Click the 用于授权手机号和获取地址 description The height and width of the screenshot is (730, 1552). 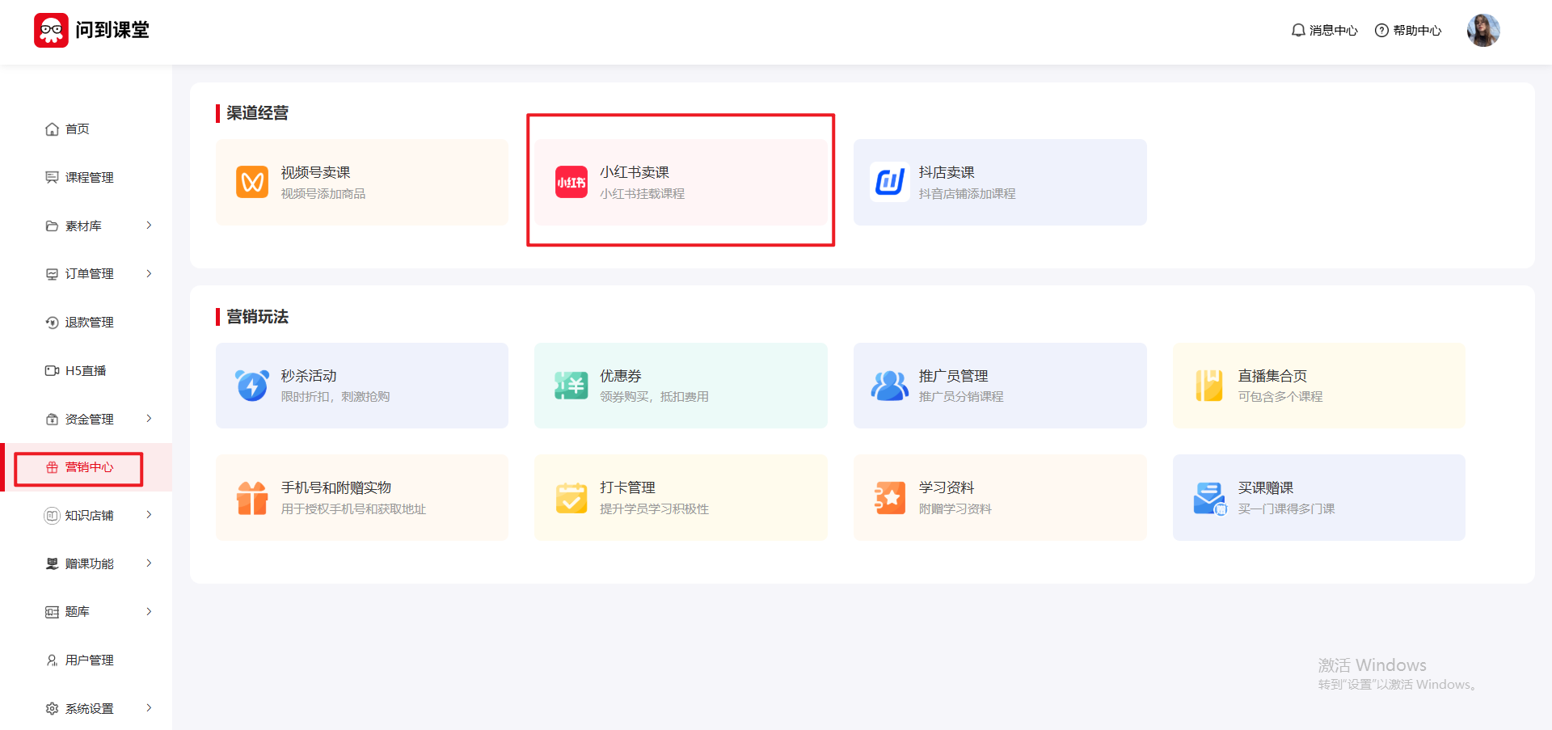click(353, 509)
